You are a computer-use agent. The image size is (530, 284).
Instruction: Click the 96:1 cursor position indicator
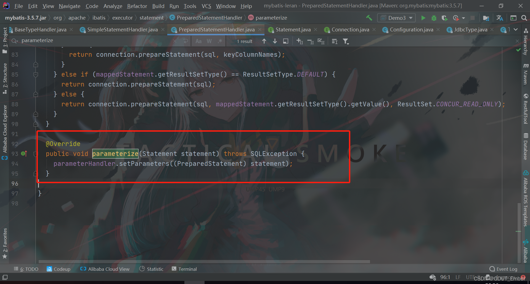[445, 277]
